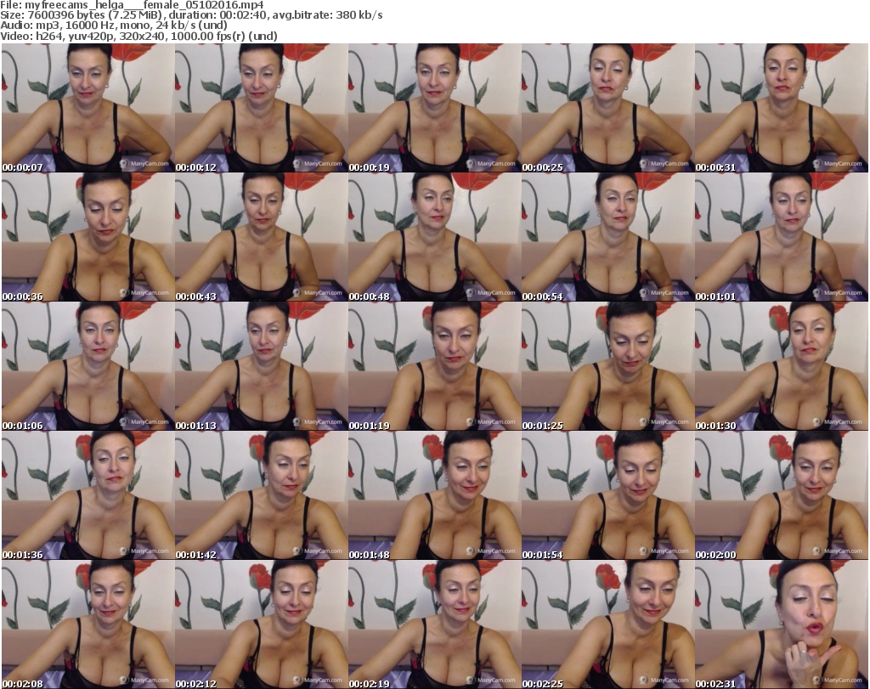Click the frame at 00:01:01
Viewport: 870px width, 689px height.
coord(780,236)
